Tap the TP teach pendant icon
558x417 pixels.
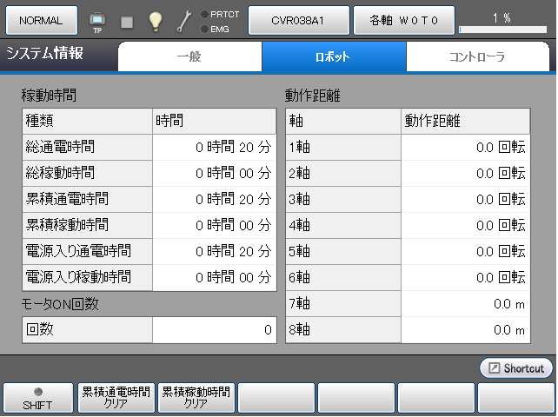(96, 20)
